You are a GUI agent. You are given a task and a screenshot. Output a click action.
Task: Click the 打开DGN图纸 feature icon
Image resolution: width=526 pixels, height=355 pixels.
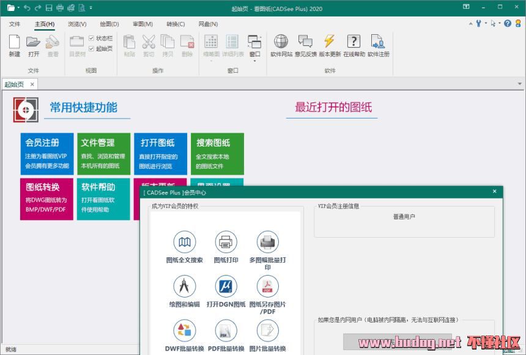pos(226,286)
